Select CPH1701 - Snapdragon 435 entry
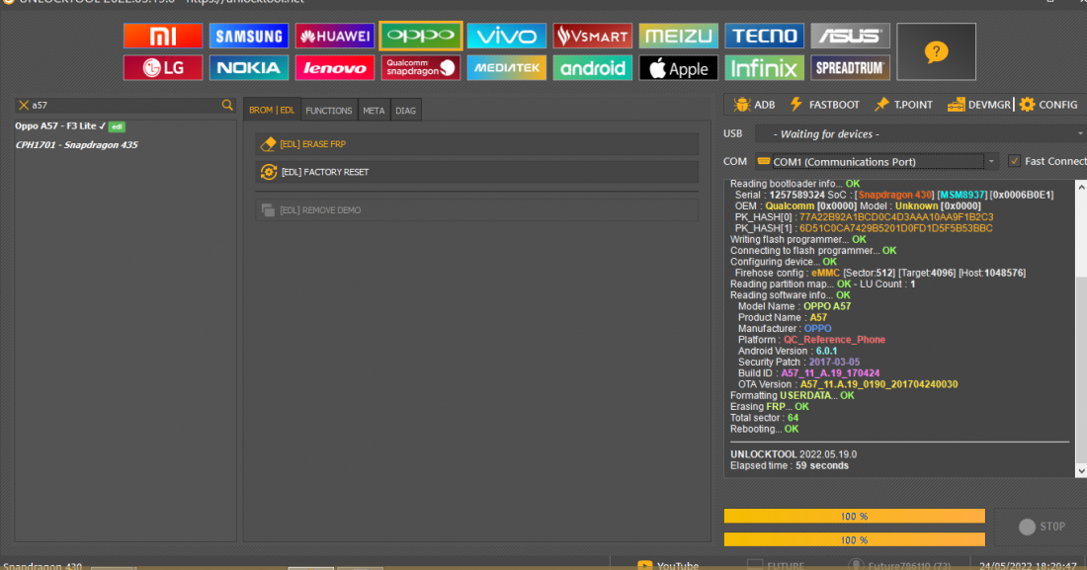1087x570 pixels. 76,145
